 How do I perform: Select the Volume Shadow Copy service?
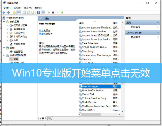[100, 98]
